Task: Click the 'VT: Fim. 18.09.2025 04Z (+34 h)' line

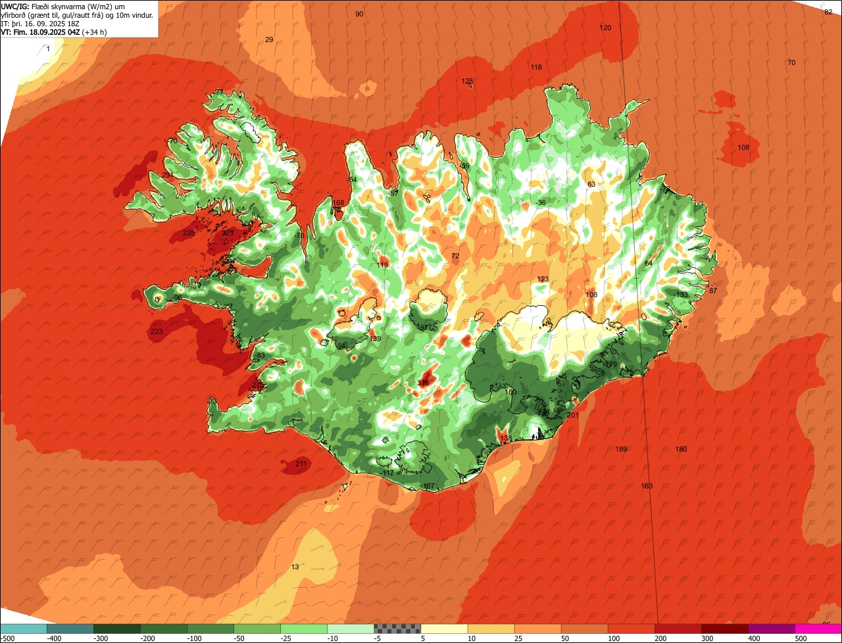Action: tap(54, 32)
